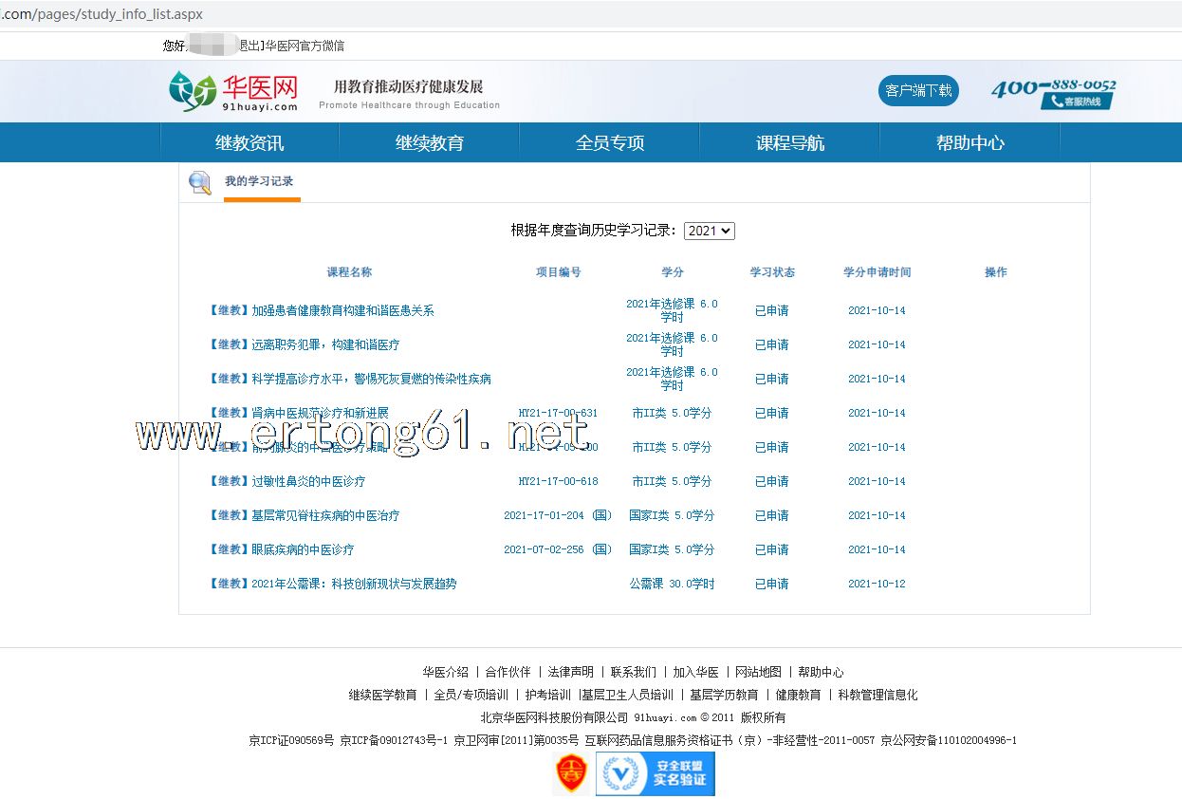The width and height of the screenshot is (1182, 799).
Task: Open the 继续教育 navigation menu
Action: [430, 143]
